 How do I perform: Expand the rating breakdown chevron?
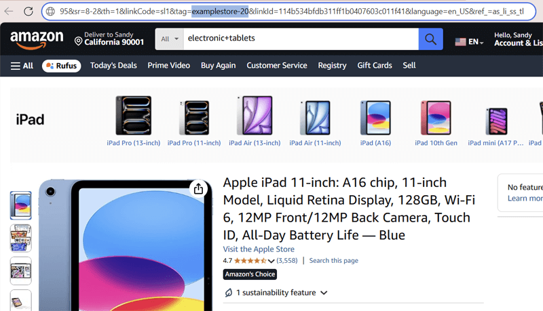coord(271,261)
